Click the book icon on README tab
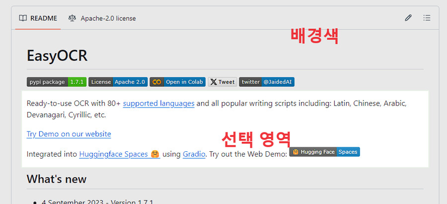The image size is (447, 204). click(23, 18)
